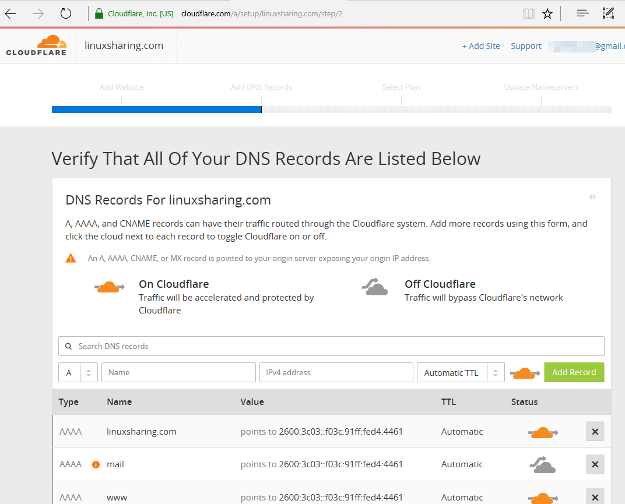This screenshot has width=625, height=504.
Task: Click the setup progress bar
Action: click(331, 109)
